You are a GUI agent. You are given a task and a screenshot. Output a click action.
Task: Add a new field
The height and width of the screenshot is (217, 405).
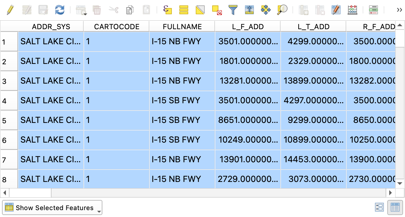click(x=304, y=10)
